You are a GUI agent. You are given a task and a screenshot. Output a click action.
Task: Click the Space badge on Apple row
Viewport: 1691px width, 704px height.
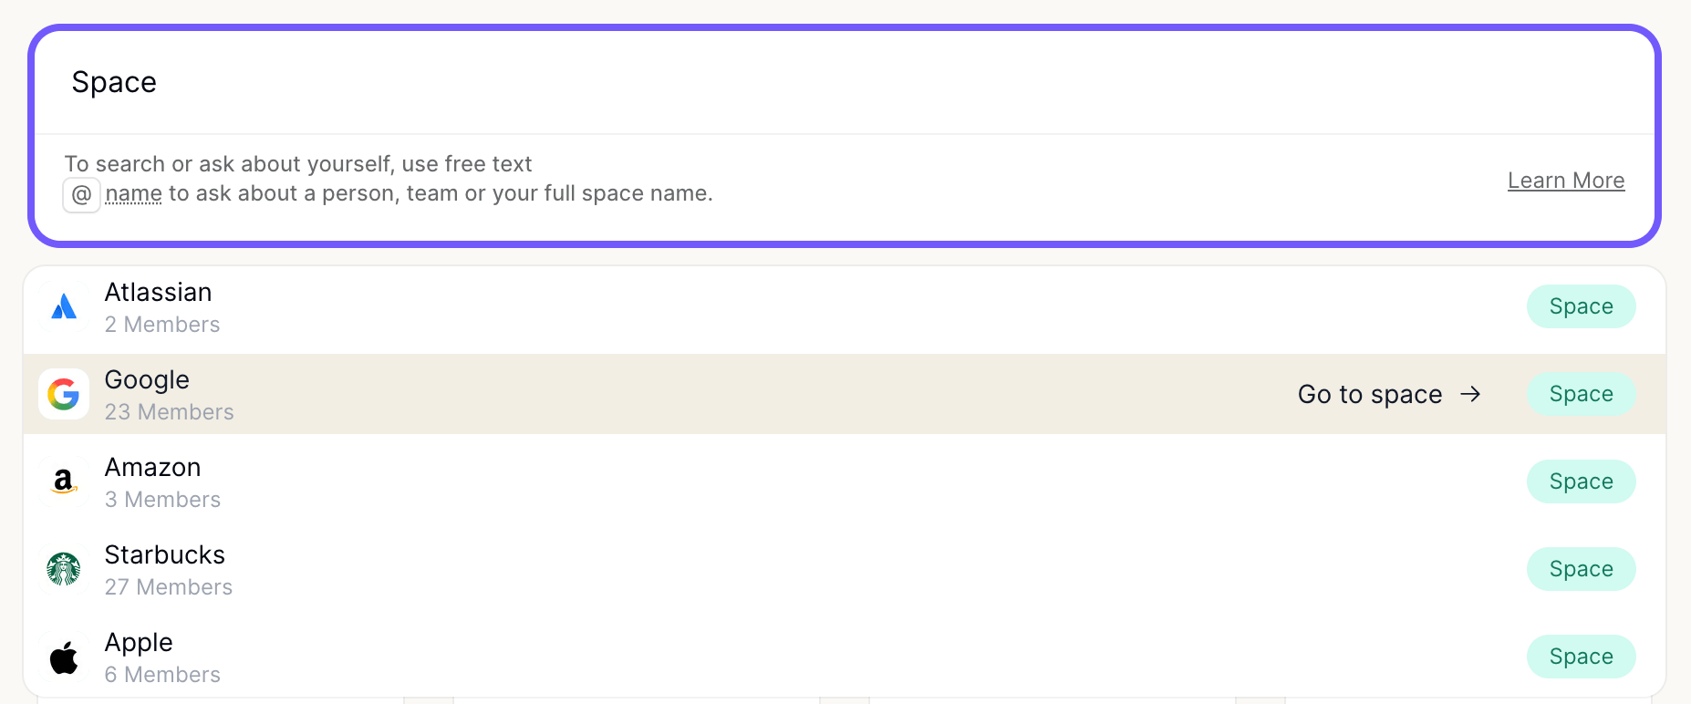point(1581,657)
